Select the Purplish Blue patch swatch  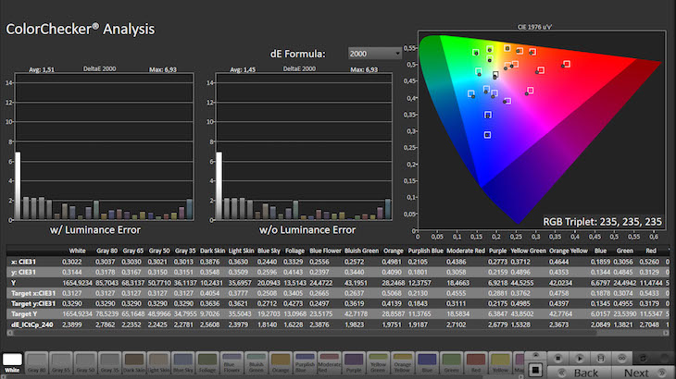coord(306,362)
